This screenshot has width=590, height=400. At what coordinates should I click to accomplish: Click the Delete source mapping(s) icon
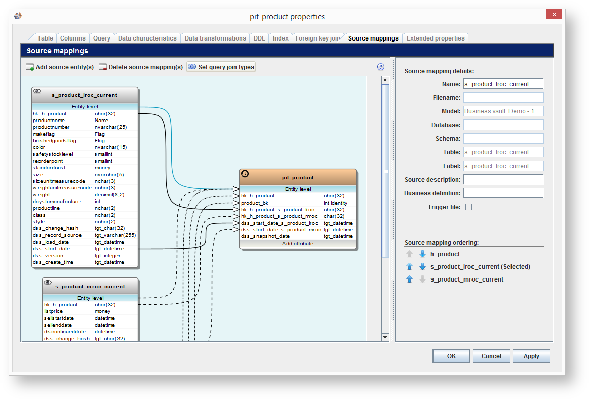[103, 67]
